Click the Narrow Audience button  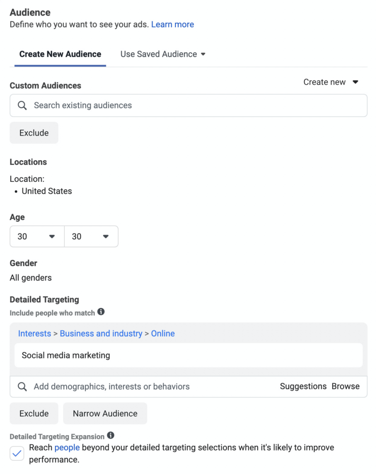105,413
